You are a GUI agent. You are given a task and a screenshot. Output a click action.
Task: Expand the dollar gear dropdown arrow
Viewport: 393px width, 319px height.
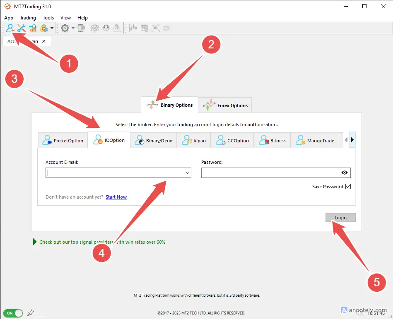pyautogui.click(x=73, y=28)
